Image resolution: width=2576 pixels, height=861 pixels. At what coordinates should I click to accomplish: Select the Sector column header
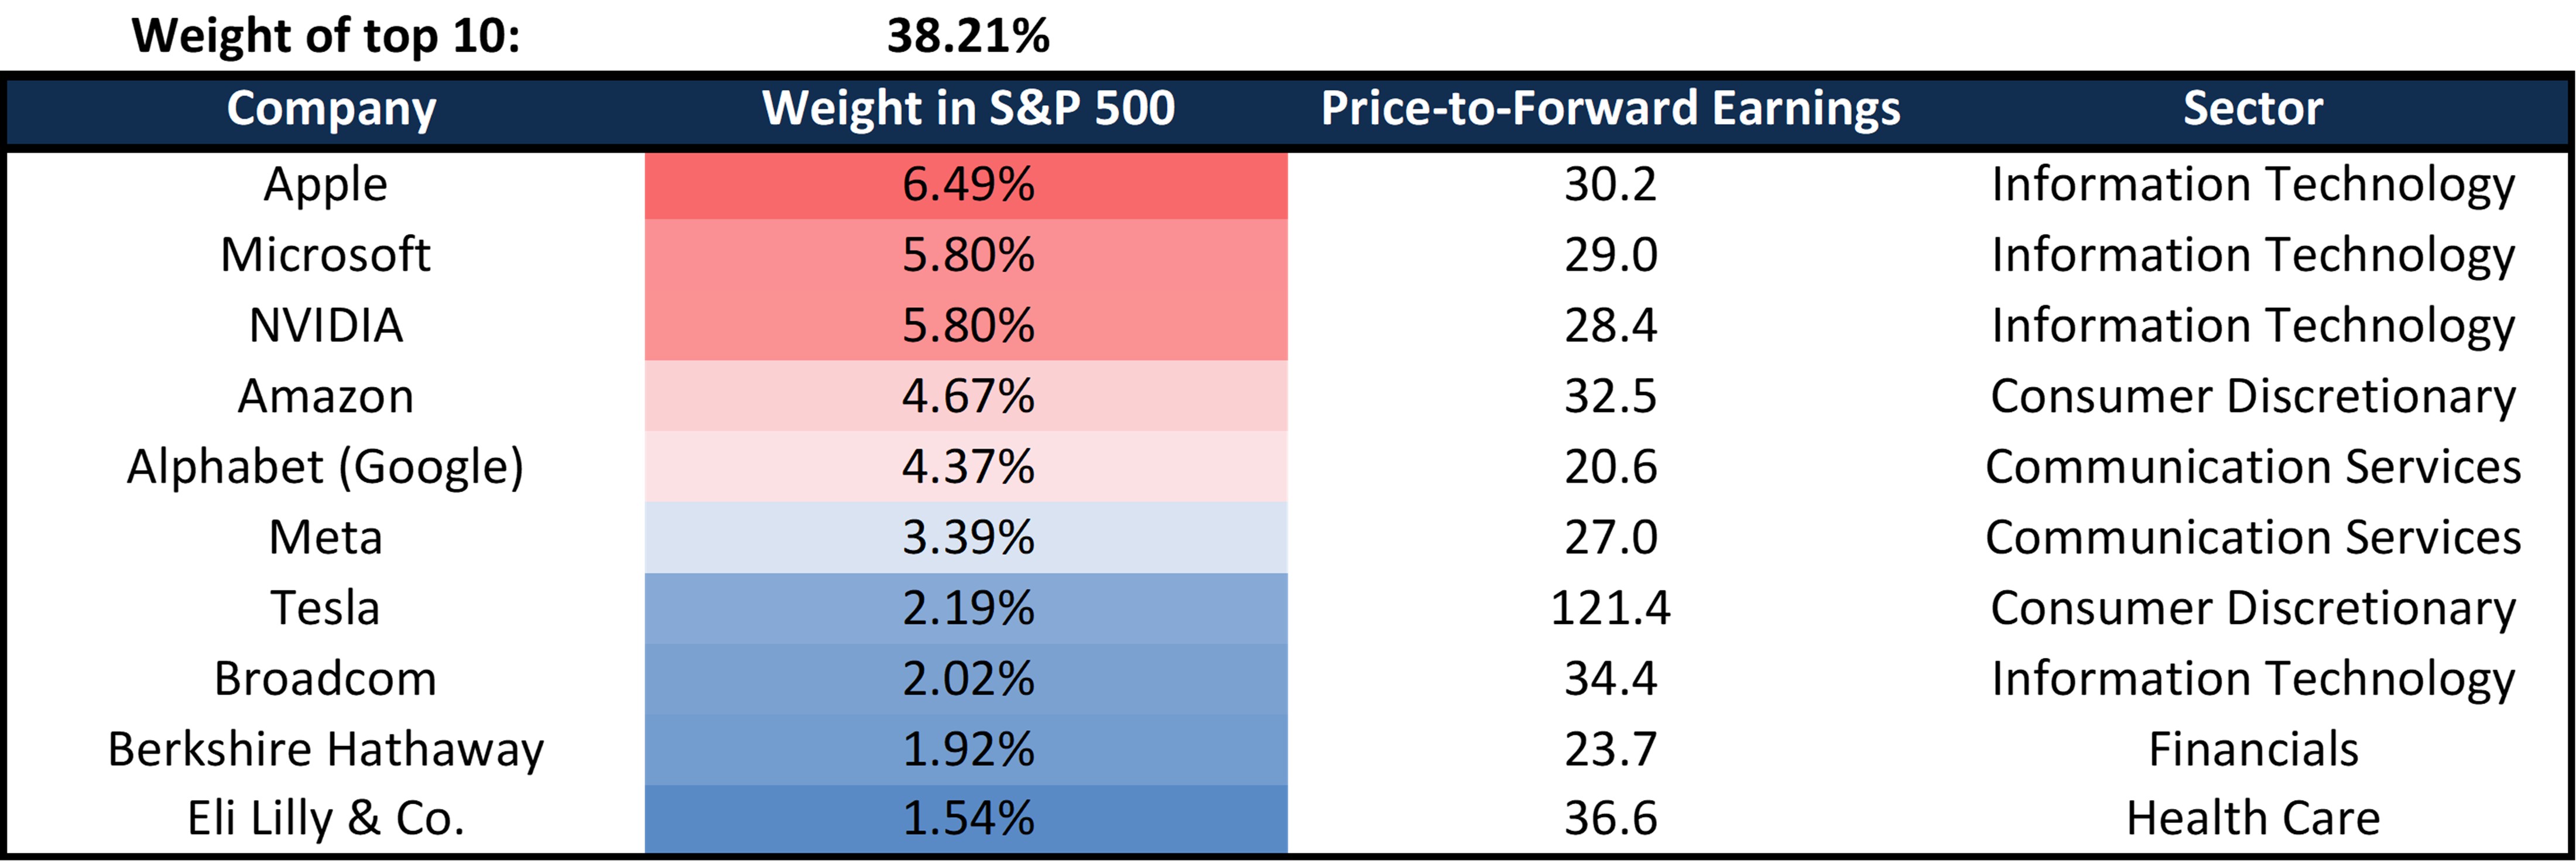(2252, 109)
